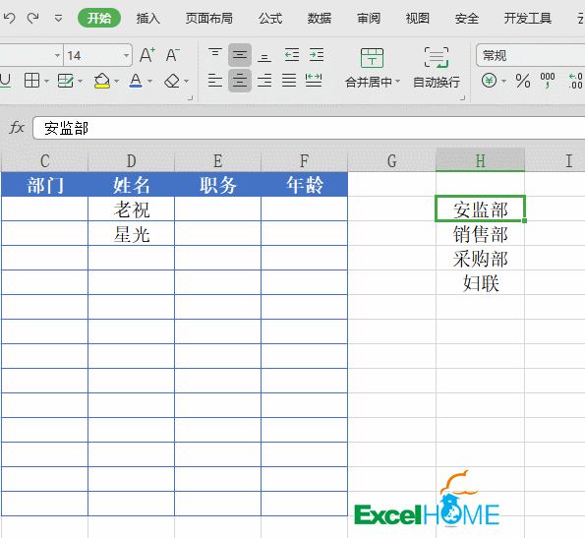Toggle align text right
The height and width of the screenshot is (538, 585).
pyautogui.click(x=264, y=81)
